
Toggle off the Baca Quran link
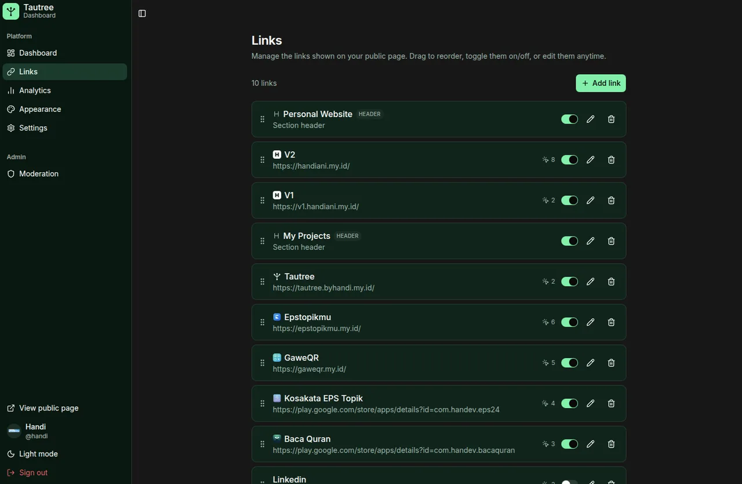(x=570, y=444)
